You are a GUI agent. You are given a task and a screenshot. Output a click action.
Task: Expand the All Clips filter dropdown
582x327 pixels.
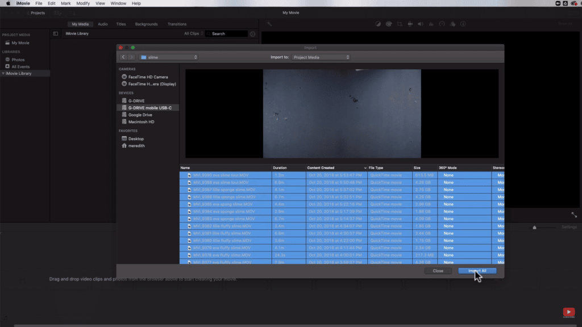point(193,33)
